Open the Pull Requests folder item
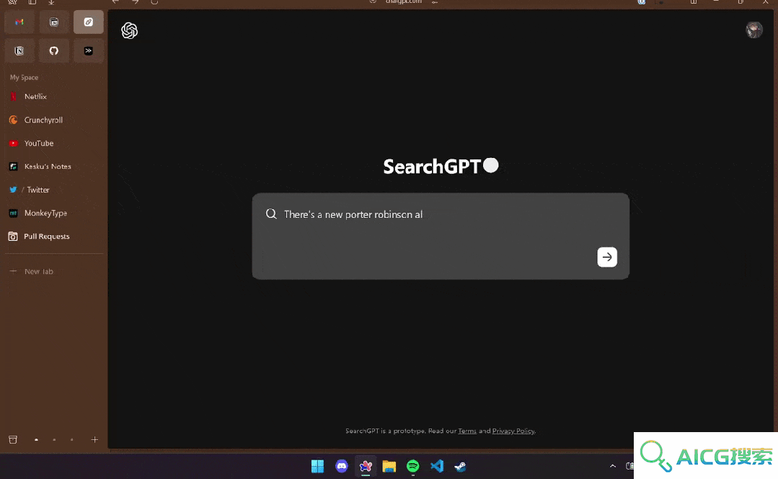Image resolution: width=778 pixels, height=479 pixels. 54,237
